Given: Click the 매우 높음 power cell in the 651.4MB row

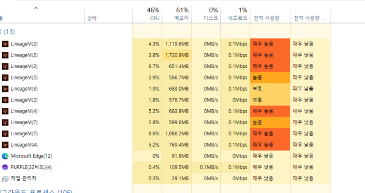Looking at the screenshot, I should pos(270,66).
